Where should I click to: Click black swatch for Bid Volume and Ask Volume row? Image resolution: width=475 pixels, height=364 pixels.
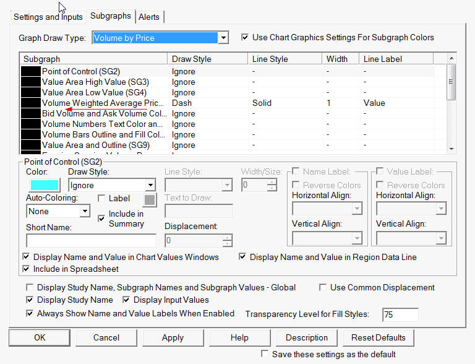click(30, 114)
